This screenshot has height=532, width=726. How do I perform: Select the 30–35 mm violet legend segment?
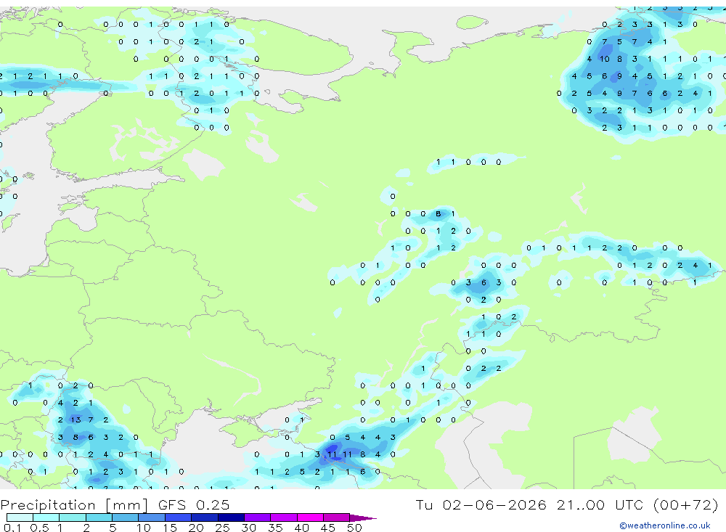click(x=258, y=517)
